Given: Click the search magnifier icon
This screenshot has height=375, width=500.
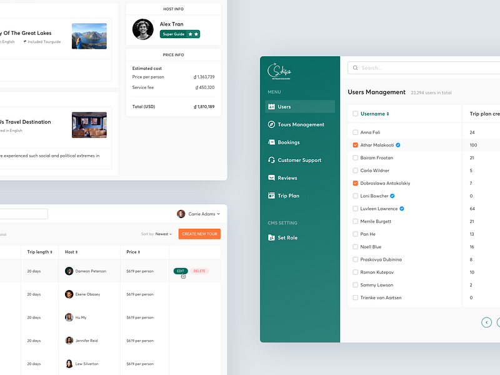Looking at the screenshot, I should pyautogui.click(x=354, y=67).
